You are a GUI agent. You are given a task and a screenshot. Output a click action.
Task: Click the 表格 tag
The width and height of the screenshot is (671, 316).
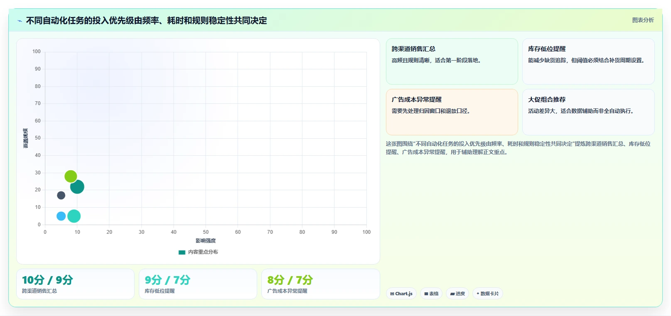tap(431, 294)
